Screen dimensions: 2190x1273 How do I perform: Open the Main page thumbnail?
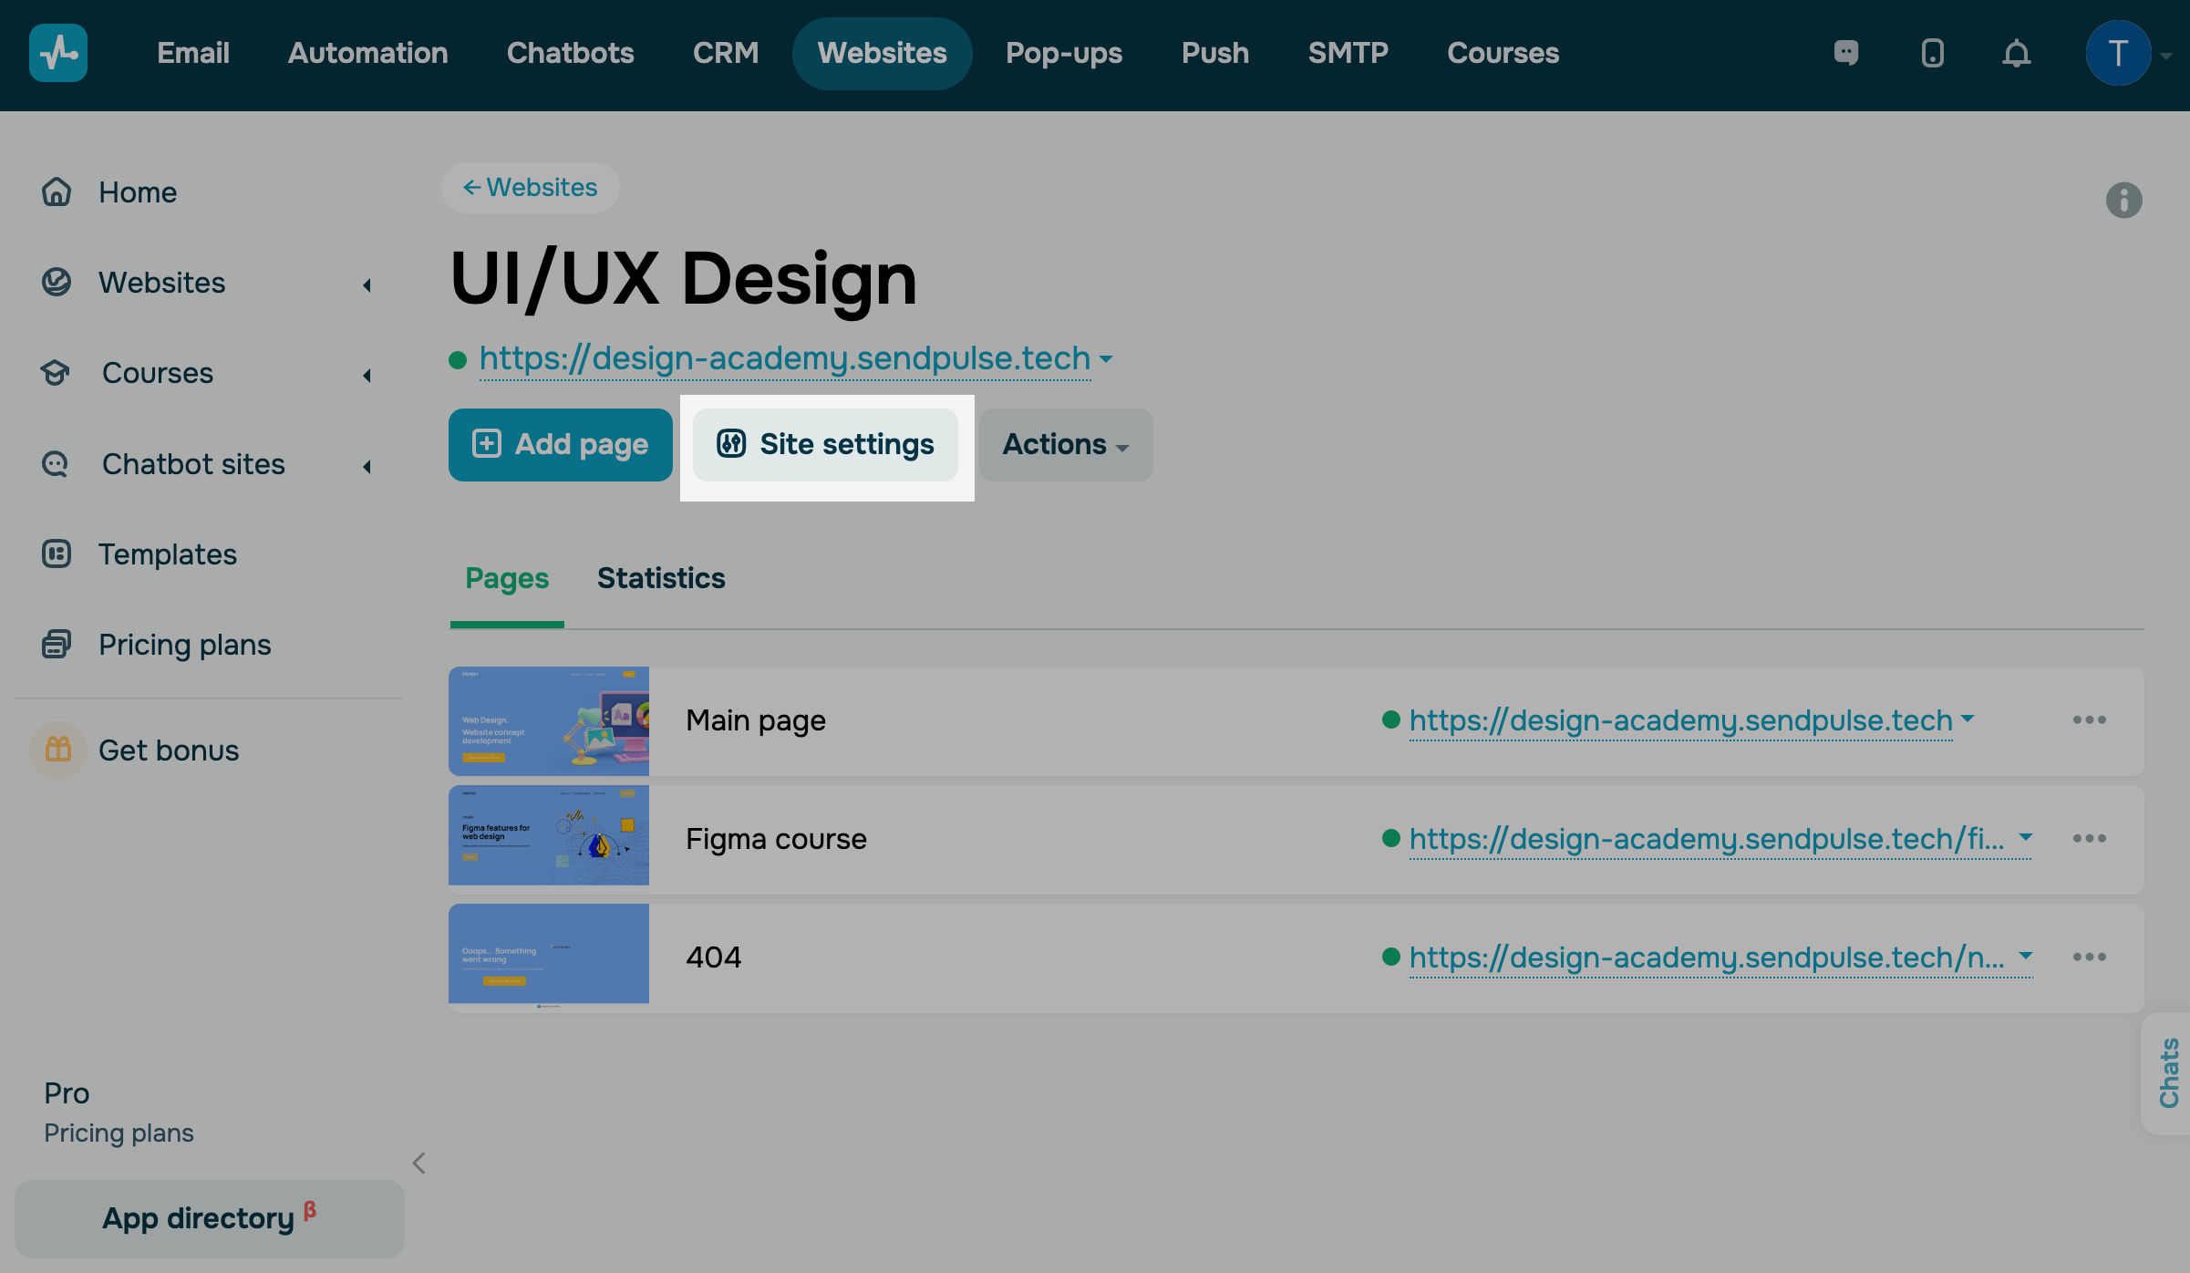549,720
